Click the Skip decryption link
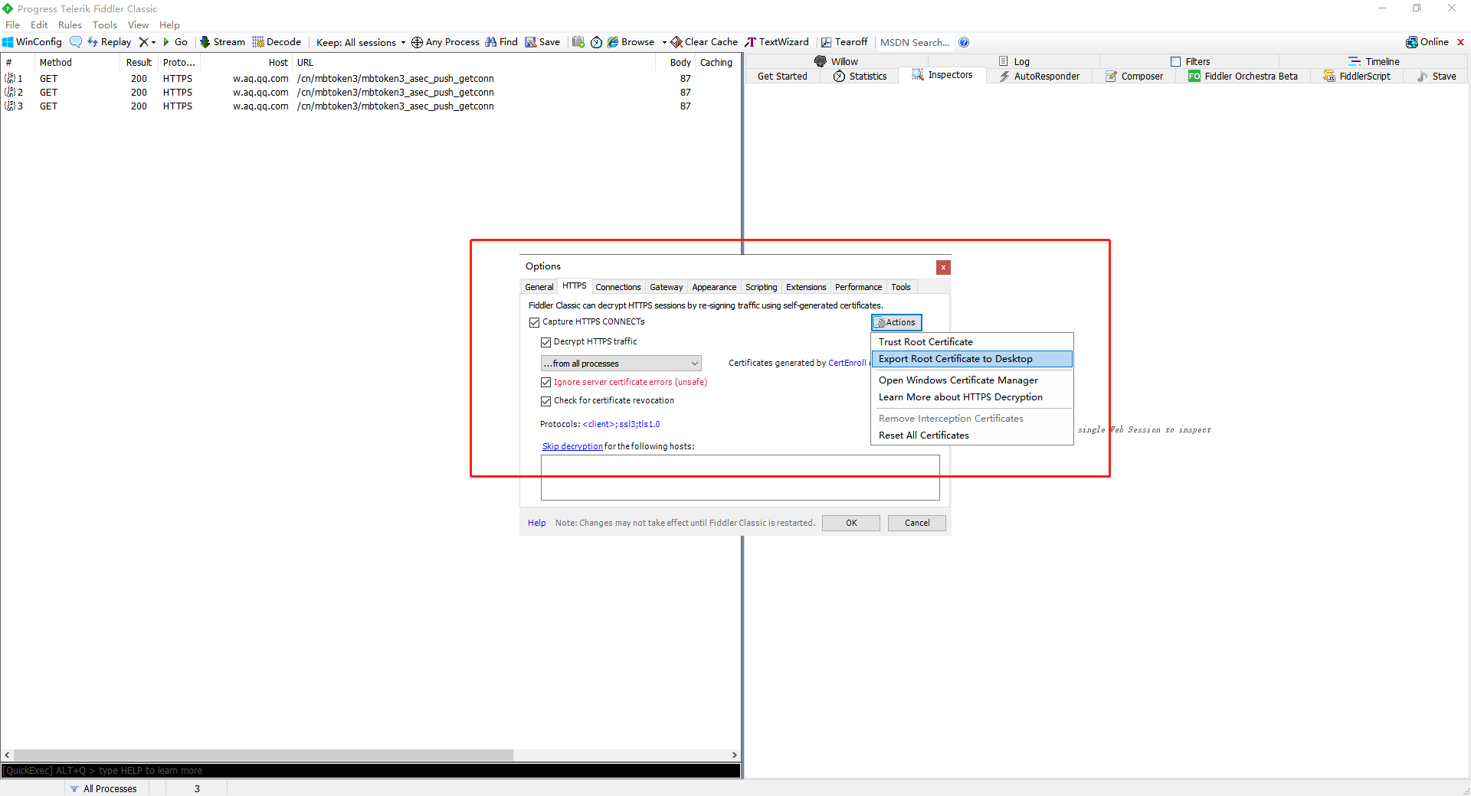 point(572,446)
